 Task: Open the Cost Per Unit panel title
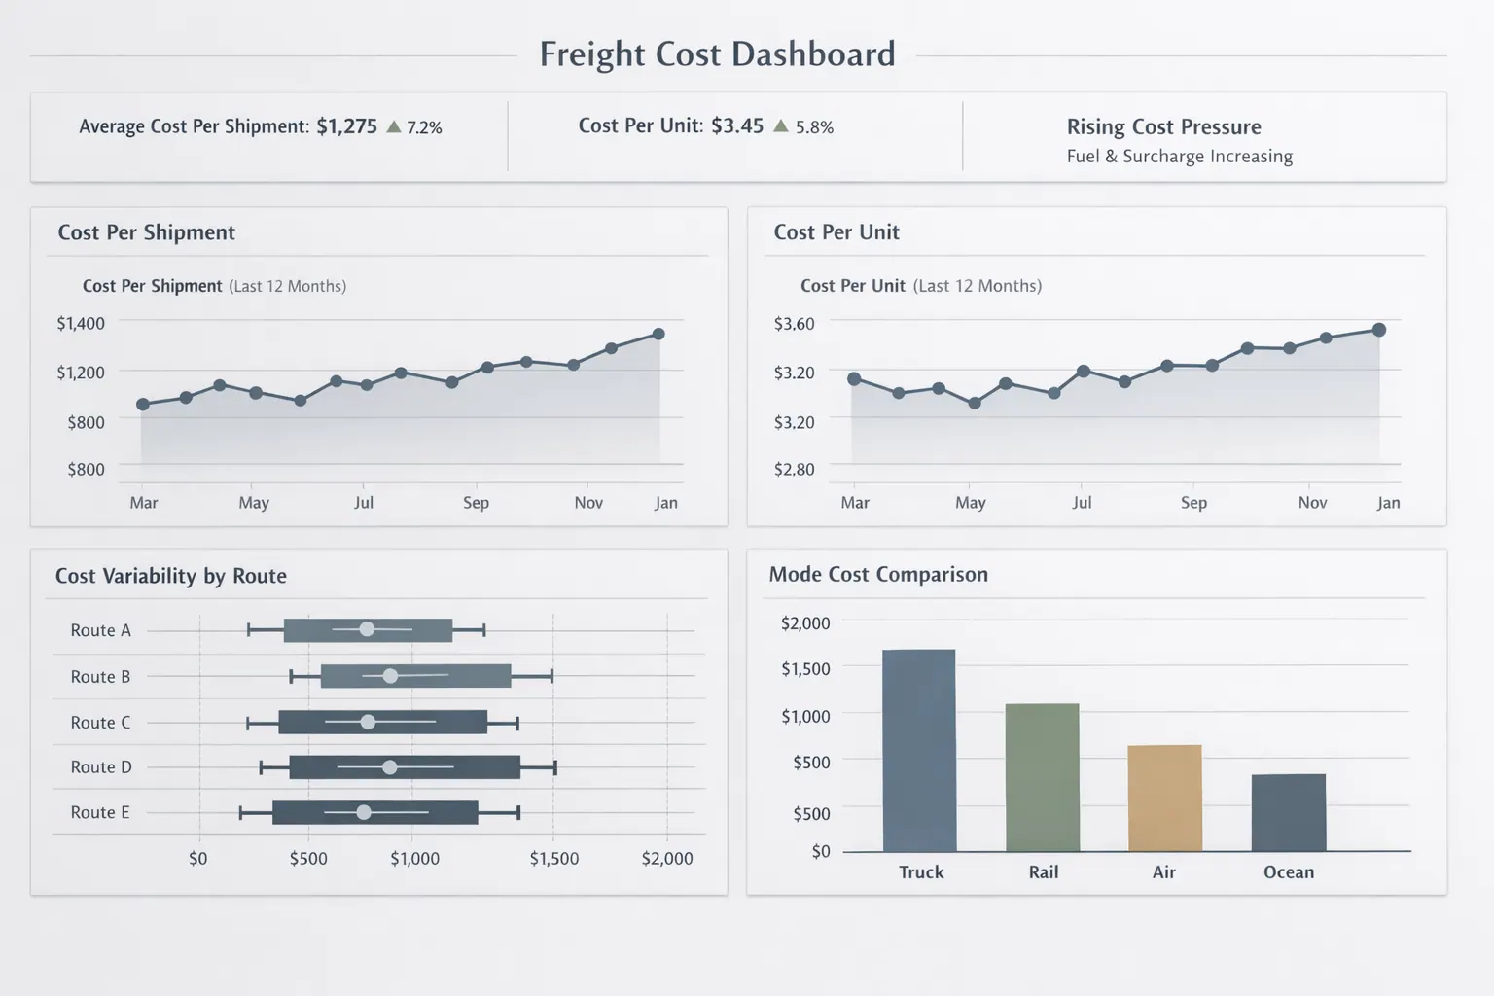click(x=836, y=232)
